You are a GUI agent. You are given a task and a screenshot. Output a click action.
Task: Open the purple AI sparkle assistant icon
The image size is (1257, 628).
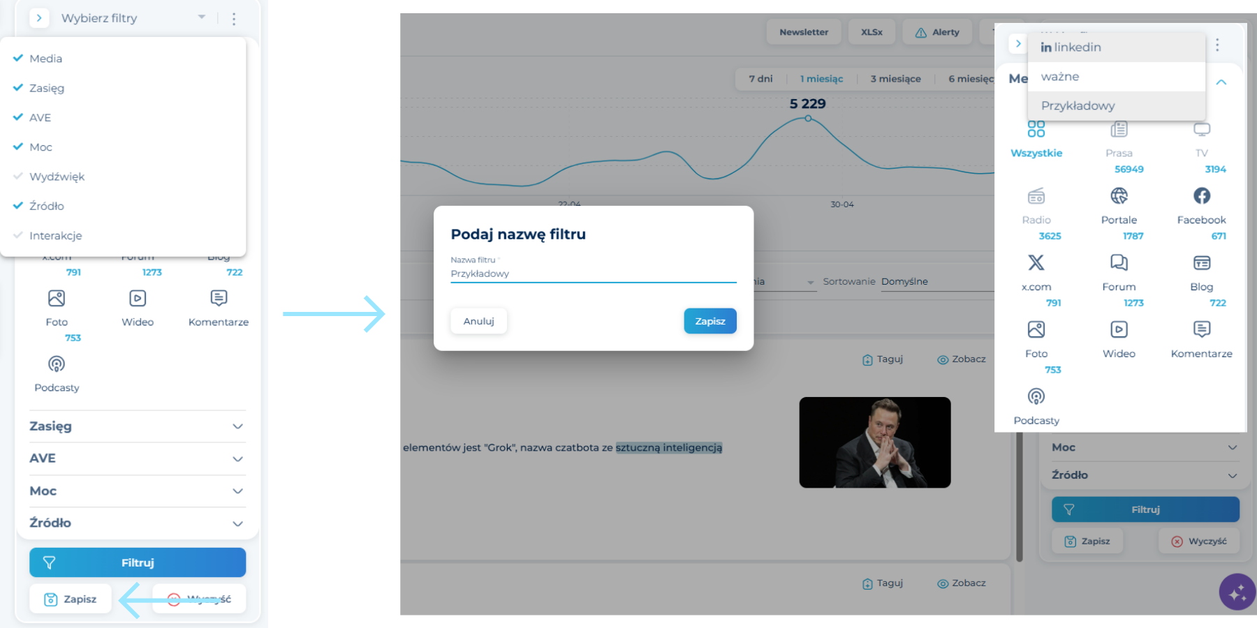pos(1237,592)
